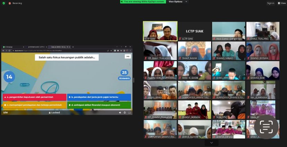
Task: Click the browser reload icon
Action: coord(9,50)
